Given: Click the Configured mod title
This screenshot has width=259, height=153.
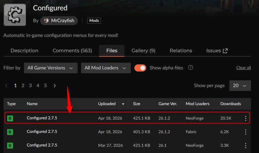Looking at the screenshot, I should 50,8.
